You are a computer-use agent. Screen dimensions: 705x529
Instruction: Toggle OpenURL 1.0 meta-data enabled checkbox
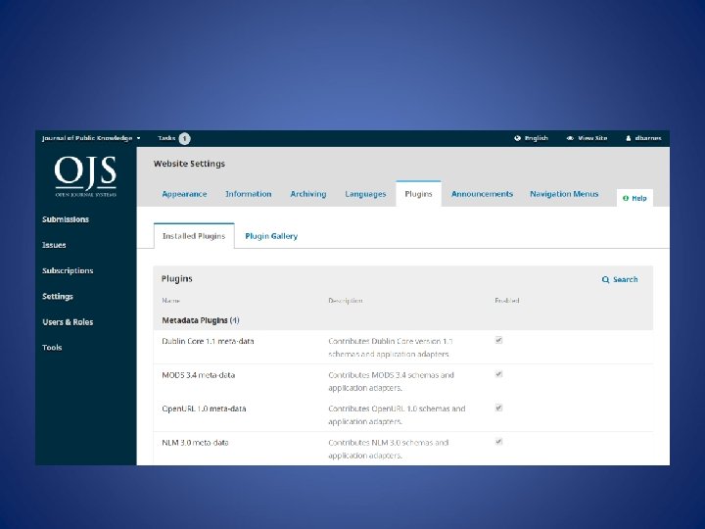click(x=498, y=408)
